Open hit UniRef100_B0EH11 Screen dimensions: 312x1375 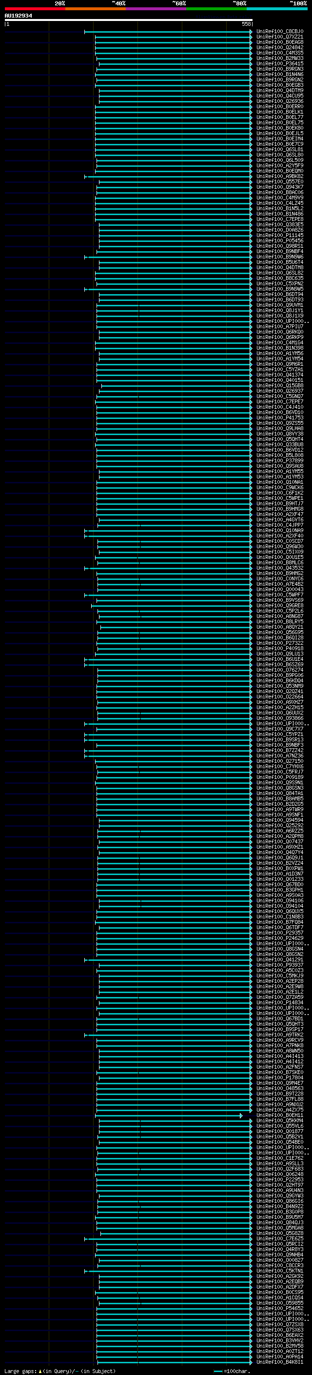tap(279, 1116)
